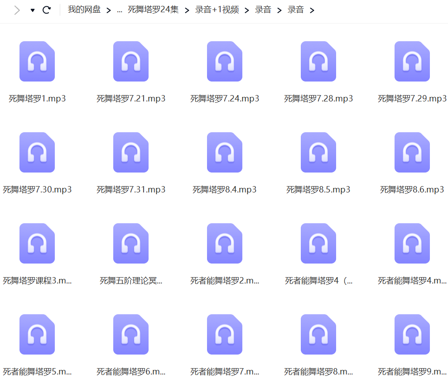Click file name text 死舞塔罗7.28.mp3
This screenshot has height=379, width=448.
[318, 99]
